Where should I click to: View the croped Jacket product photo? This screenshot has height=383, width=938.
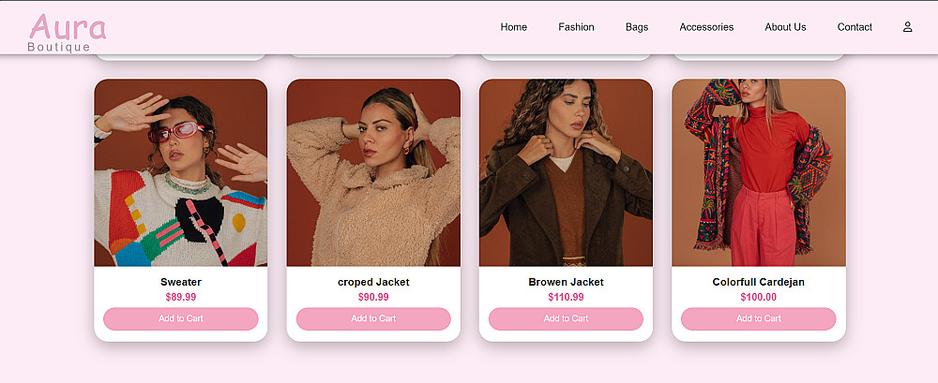373,172
